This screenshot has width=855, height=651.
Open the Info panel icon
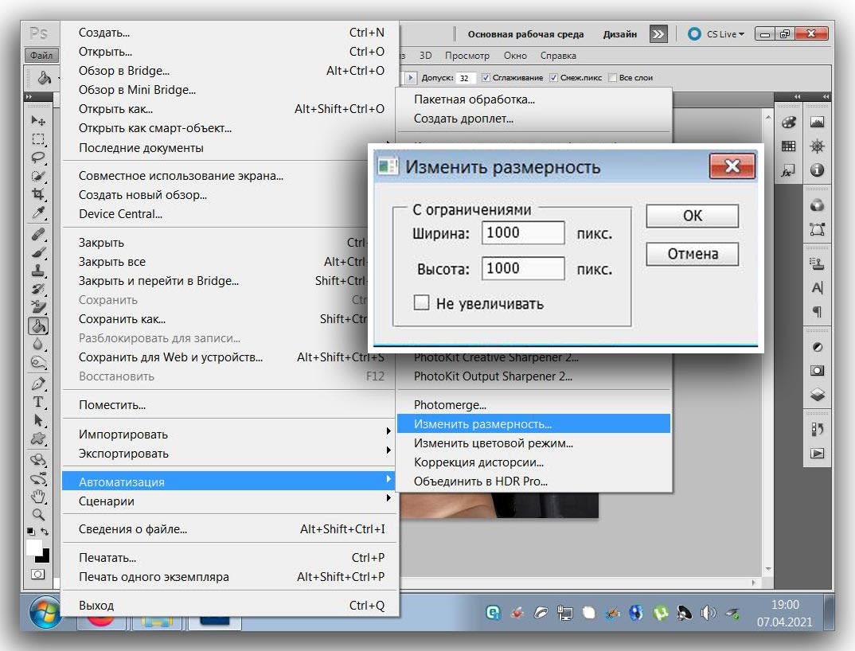(817, 170)
